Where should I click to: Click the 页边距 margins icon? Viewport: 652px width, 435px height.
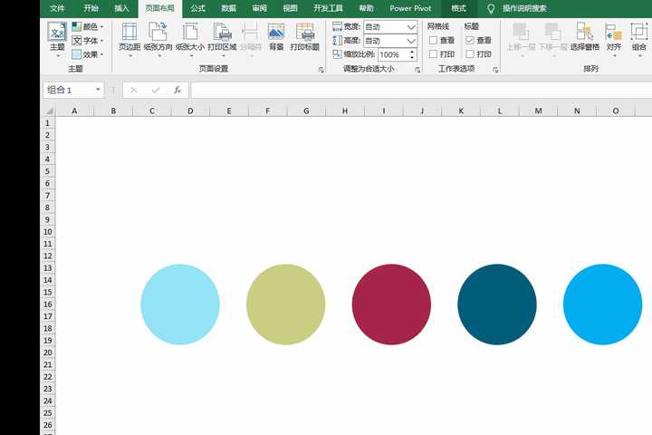[x=129, y=33]
